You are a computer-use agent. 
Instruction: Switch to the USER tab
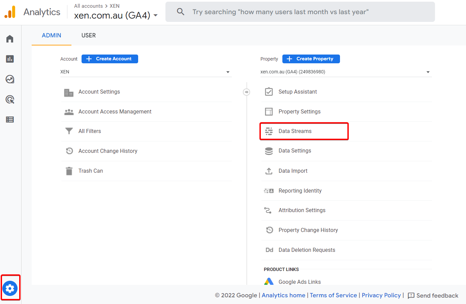[x=89, y=35]
